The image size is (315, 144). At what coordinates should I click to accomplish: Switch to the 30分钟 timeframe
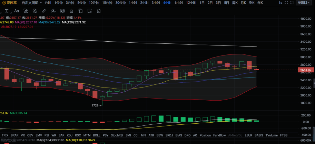(120, 3)
